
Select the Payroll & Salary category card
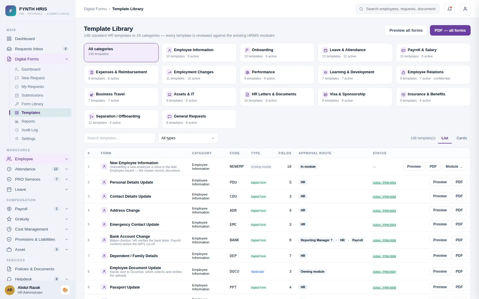coord(433,53)
